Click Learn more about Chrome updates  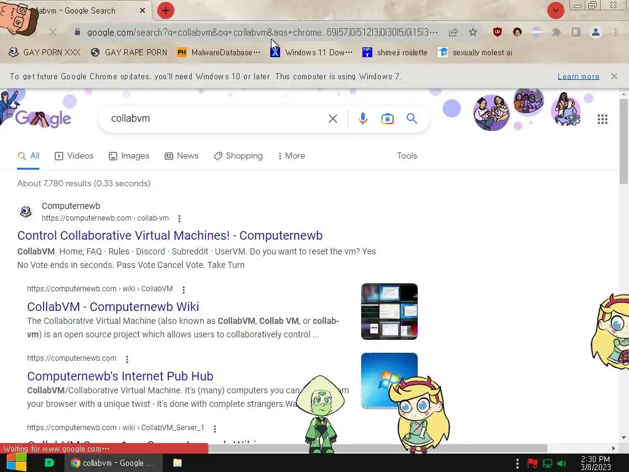578,76
